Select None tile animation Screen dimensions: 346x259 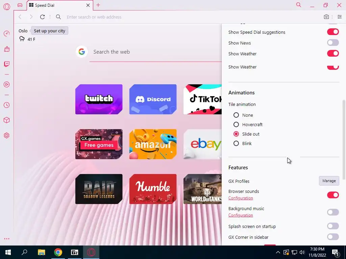pyautogui.click(x=236, y=115)
